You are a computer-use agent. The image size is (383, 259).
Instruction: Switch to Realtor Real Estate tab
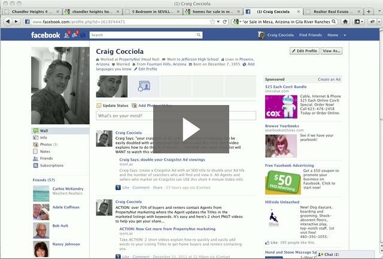[x=333, y=11]
